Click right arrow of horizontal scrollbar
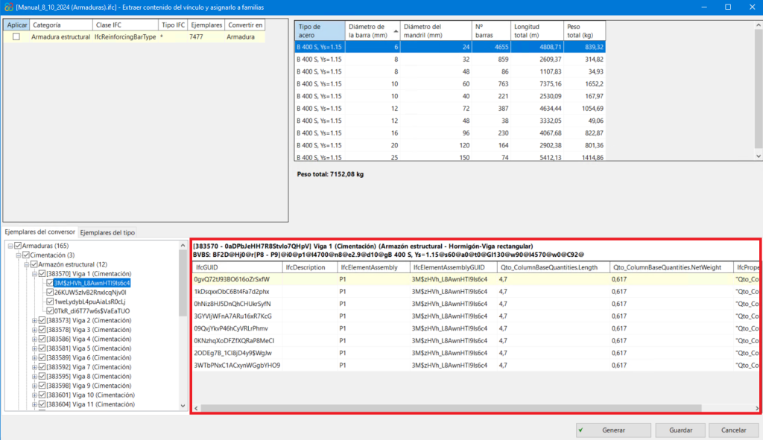 pyautogui.click(x=757, y=408)
